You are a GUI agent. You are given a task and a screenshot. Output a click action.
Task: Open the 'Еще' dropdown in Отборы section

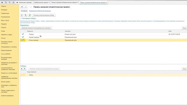(x=184, y=69)
